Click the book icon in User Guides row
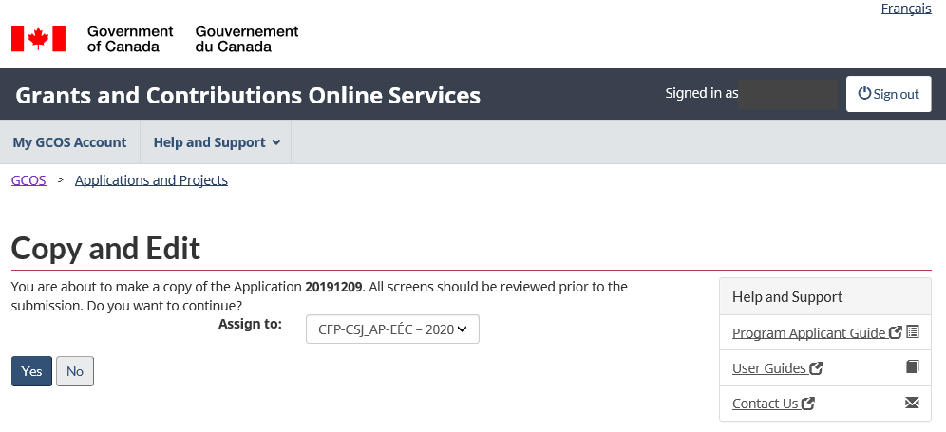Screen dimensions: 946x432 coord(913,367)
